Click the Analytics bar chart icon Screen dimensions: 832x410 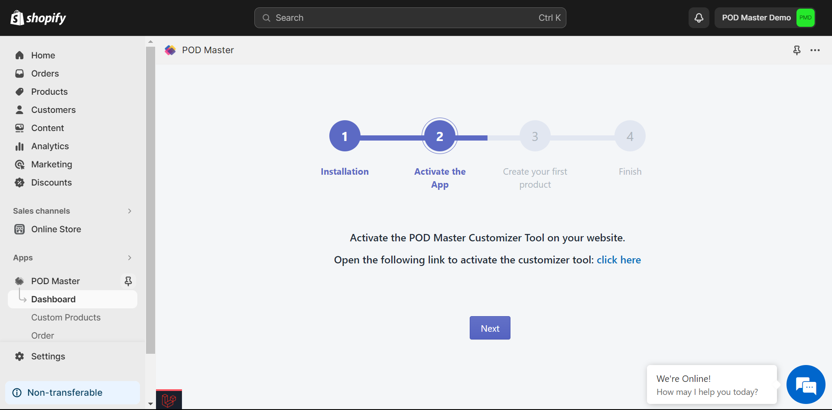tap(19, 146)
